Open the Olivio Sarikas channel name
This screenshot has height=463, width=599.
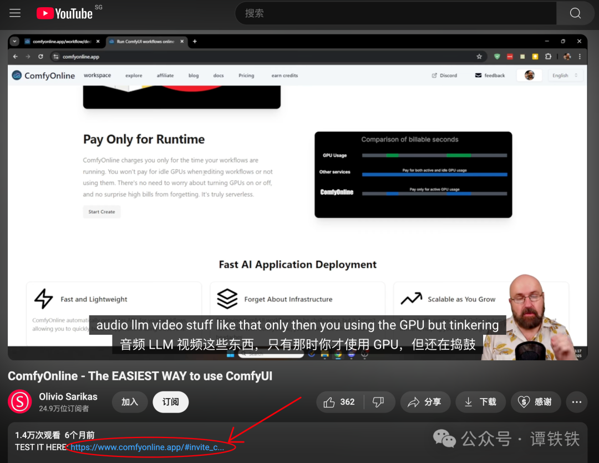pyautogui.click(x=68, y=396)
